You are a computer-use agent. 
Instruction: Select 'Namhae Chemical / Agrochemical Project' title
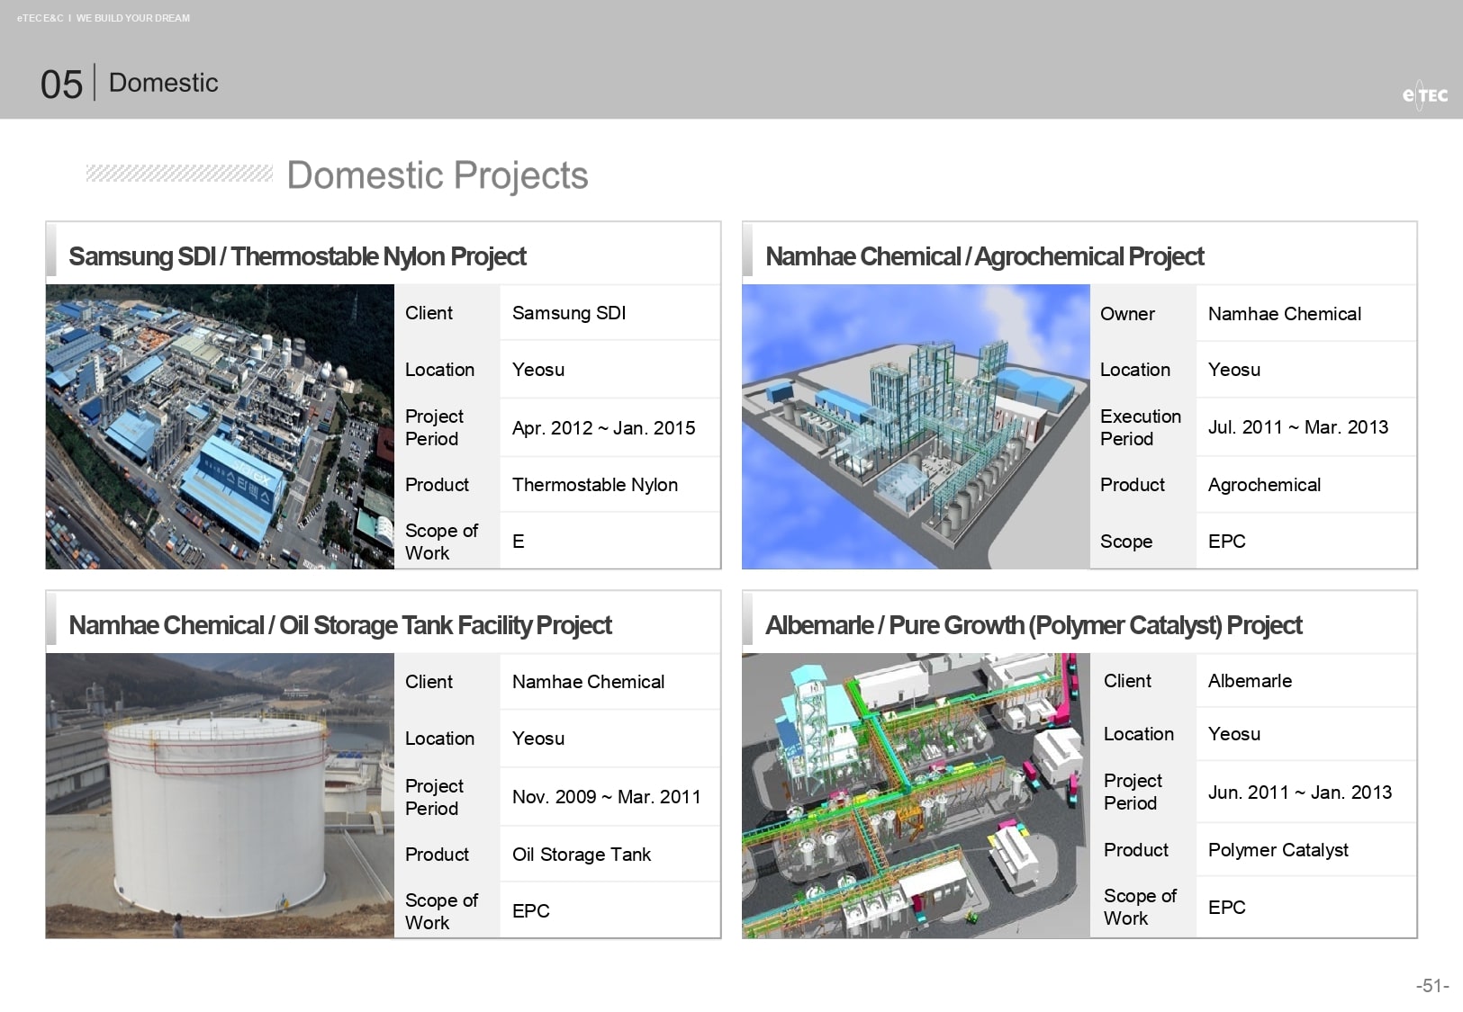[x=984, y=256]
